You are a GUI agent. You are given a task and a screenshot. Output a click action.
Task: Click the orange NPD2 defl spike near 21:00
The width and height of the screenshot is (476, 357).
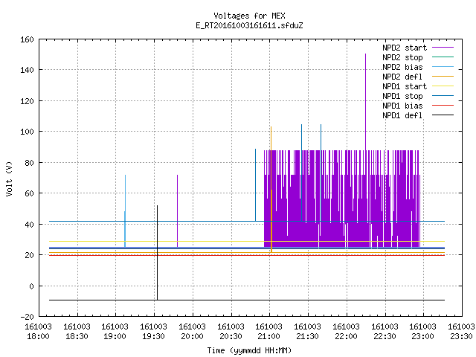click(x=271, y=190)
